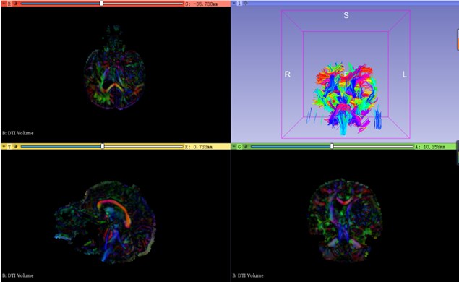Click the pin icon in Red slice header

(x=4, y=4)
